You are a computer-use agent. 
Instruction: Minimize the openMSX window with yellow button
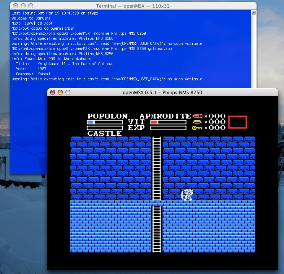pyautogui.click(x=60, y=92)
